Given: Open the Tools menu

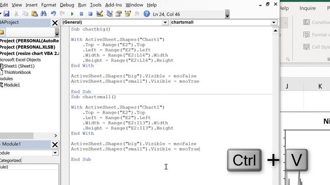Looking at the screenshot, I should tap(96, 5).
